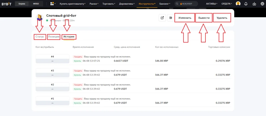The width and height of the screenshot is (266, 116).
Task: Switch to the Биржа toggle
Action: pyautogui.click(x=22, y=4)
